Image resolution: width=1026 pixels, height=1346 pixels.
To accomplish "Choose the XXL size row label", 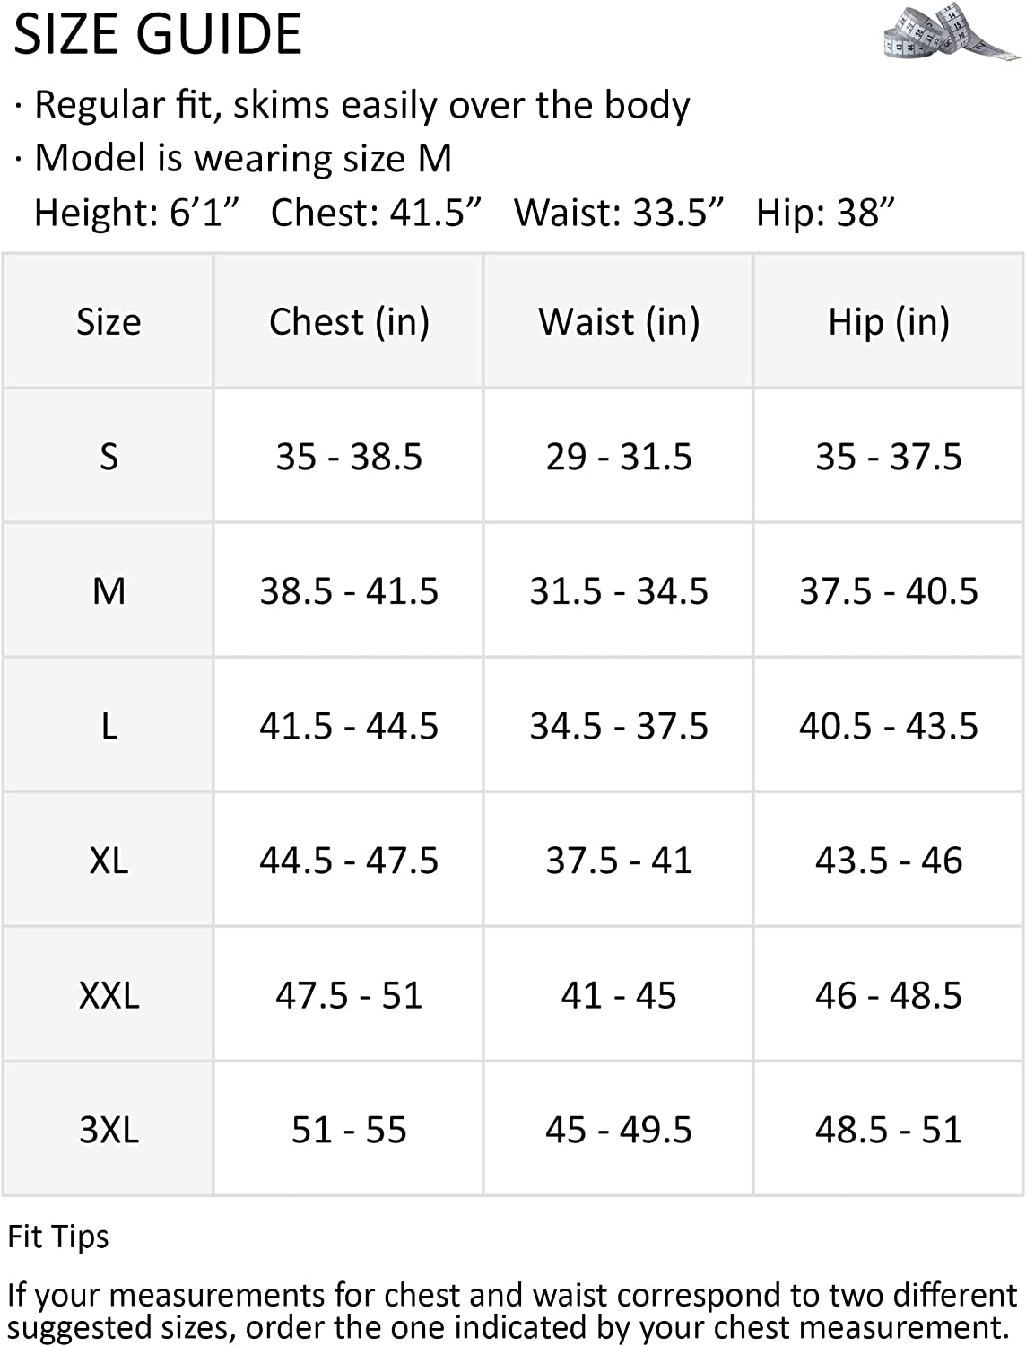I will point(109,994).
